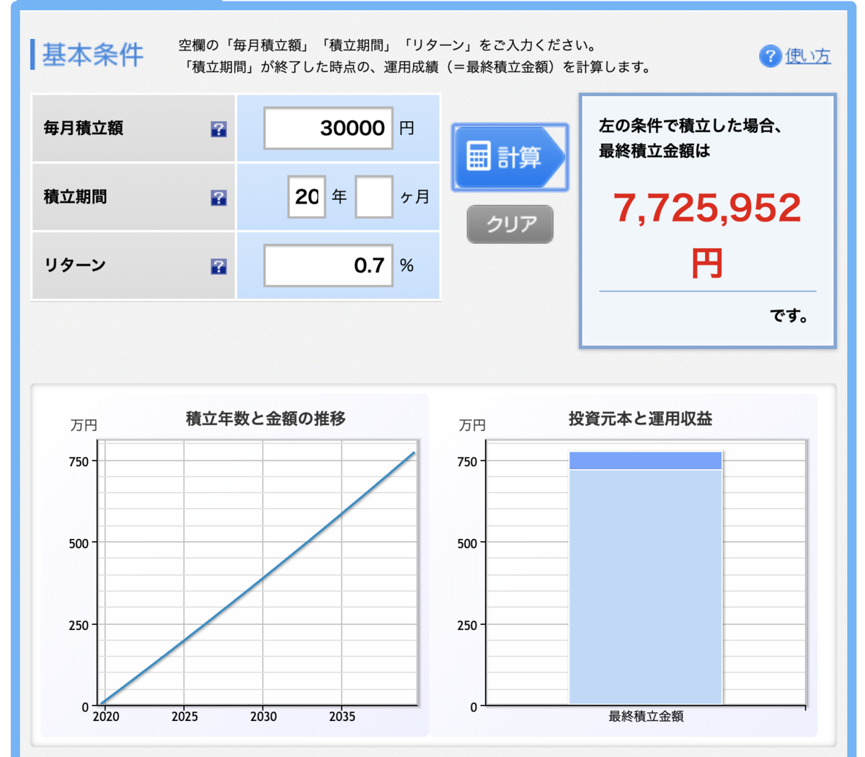Click the 基本条件 heading

[92, 55]
